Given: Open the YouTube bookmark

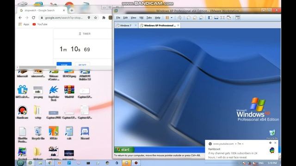Looking at the screenshot, I should pyautogui.click(x=40, y=24).
